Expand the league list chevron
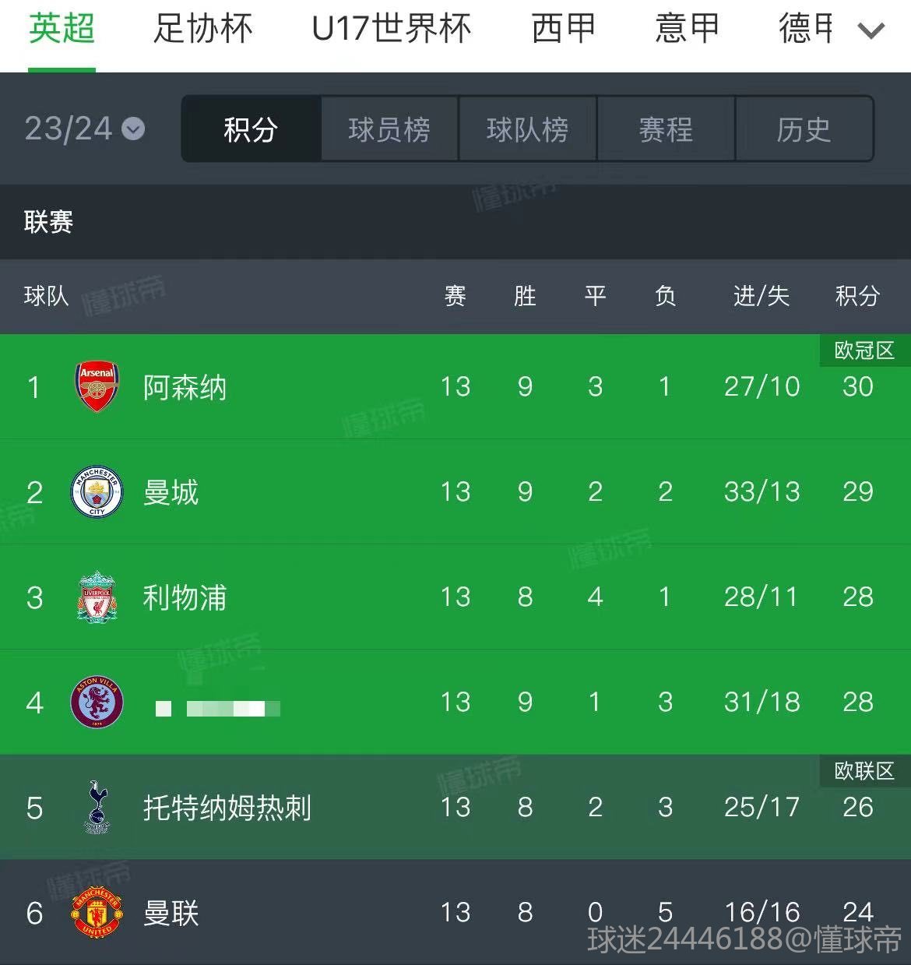 coord(871,31)
